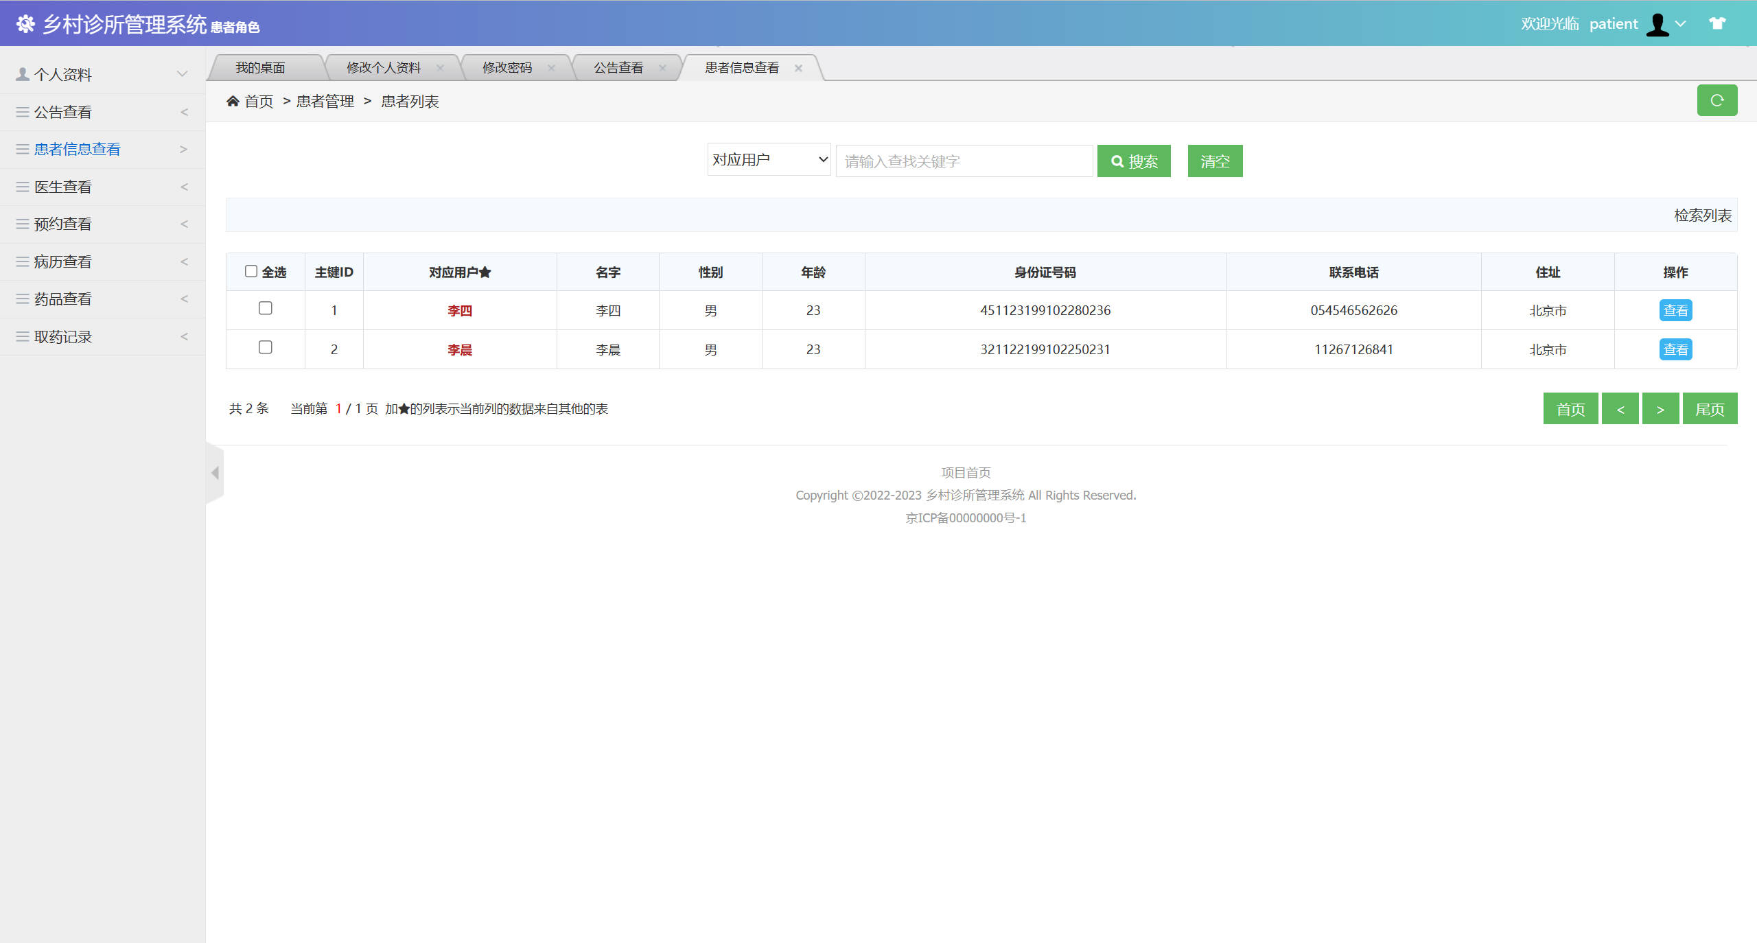This screenshot has width=1757, height=943.
Task: Open the 药品查看 sidebar icon
Action: [x=21, y=299]
